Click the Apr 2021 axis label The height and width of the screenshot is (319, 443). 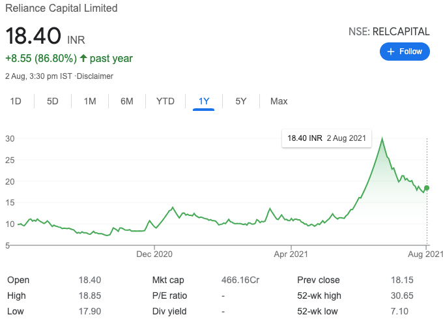290,254
